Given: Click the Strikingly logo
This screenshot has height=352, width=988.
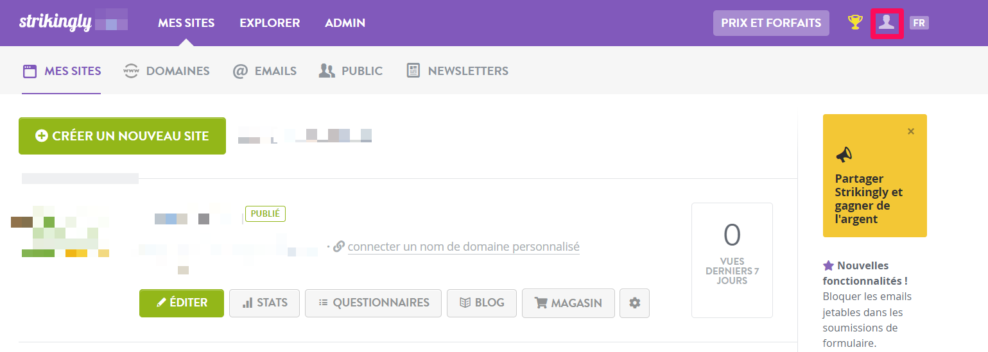Looking at the screenshot, I should pos(54,22).
